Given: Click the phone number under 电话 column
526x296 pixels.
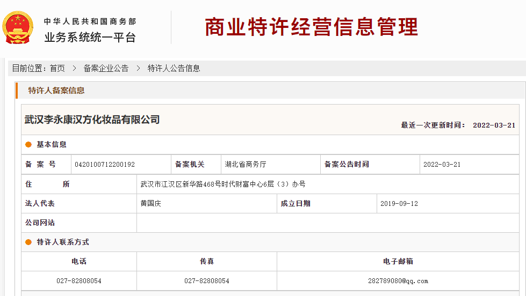Looking at the screenshot, I should click(x=79, y=281).
